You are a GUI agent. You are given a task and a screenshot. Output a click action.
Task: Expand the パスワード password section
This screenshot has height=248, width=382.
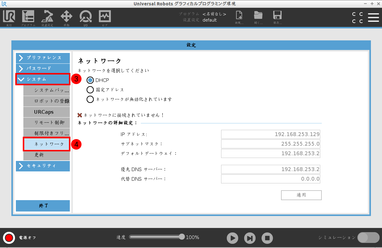(x=43, y=69)
